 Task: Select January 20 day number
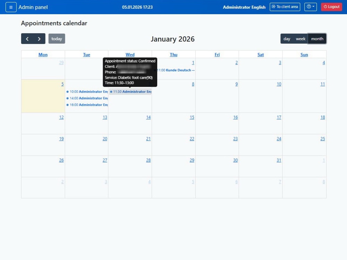[x=105, y=139]
